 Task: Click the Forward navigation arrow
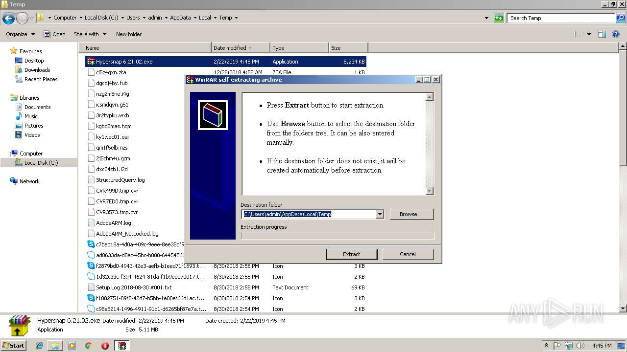coord(22,18)
